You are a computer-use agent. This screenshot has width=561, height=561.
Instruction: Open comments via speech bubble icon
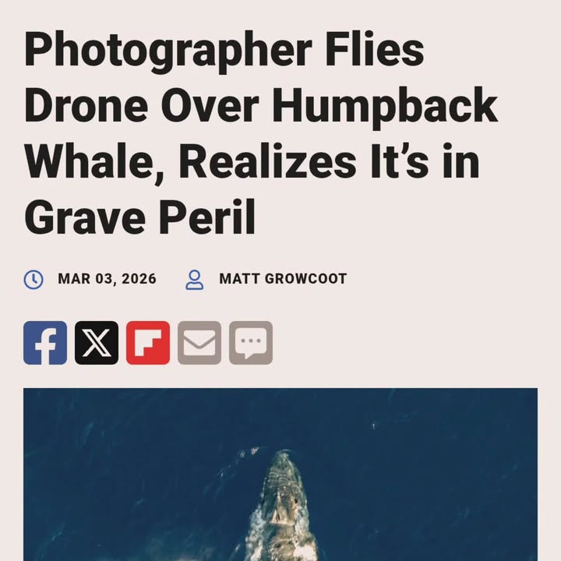coord(251,343)
